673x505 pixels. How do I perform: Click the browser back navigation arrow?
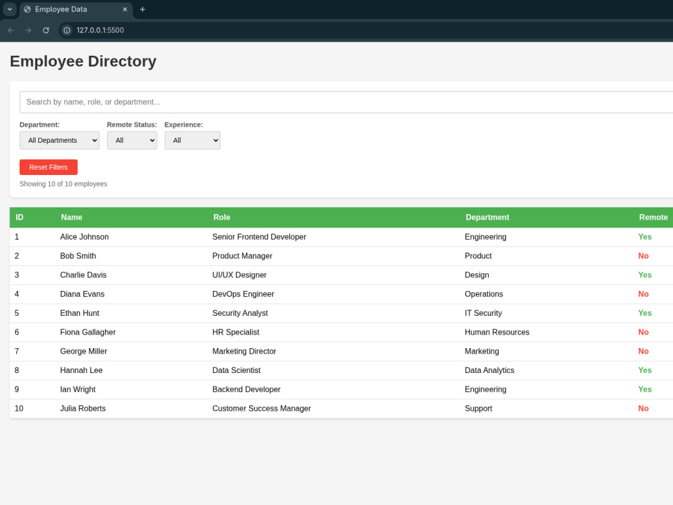click(x=11, y=30)
